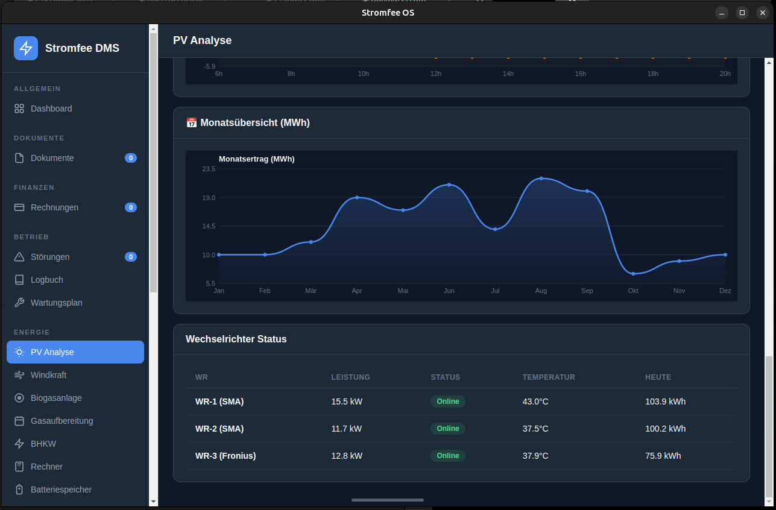Click the Windkraft wind icon
Viewport: 776px width, 510px height.
pos(19,375)
